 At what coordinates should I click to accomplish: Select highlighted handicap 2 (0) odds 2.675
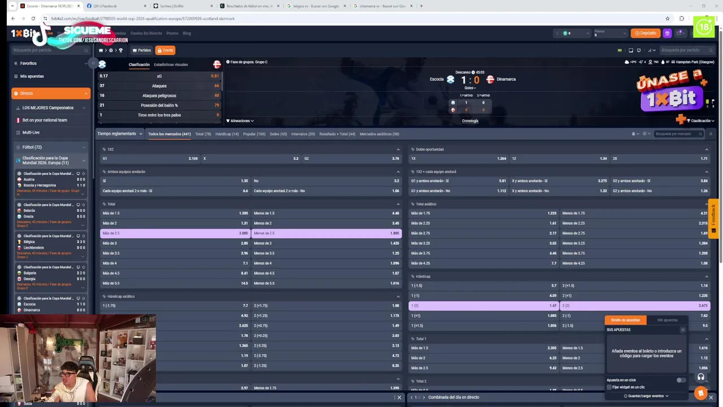[x=635, y=306]
